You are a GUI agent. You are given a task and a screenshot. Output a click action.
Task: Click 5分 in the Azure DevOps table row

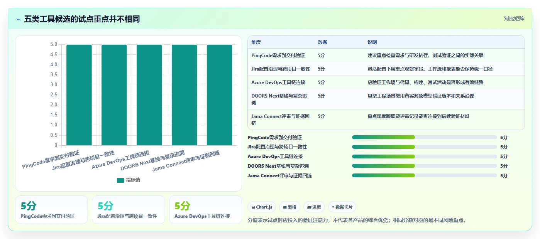click(321, 82)
